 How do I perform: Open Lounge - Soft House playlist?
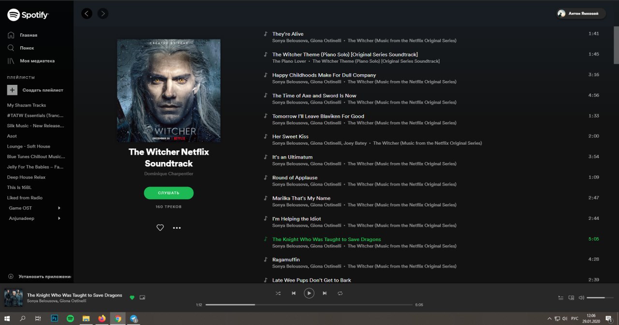click(29, 147)
